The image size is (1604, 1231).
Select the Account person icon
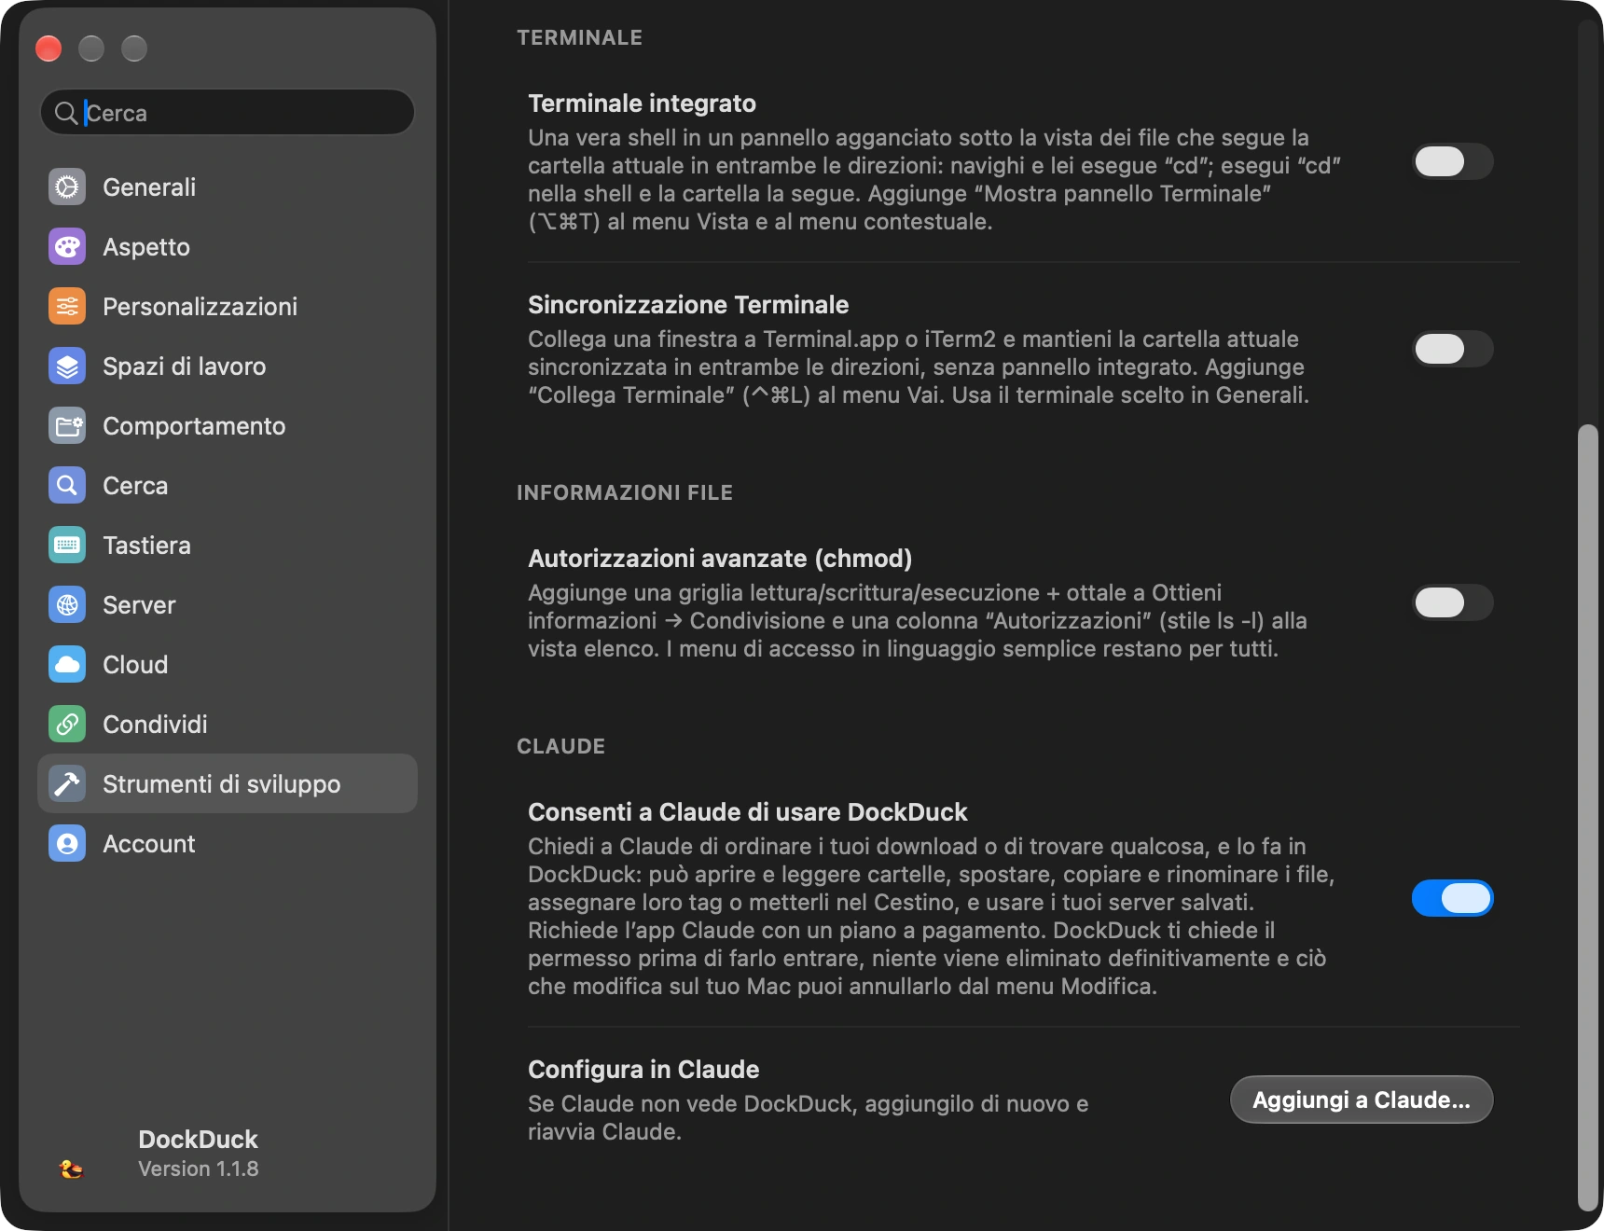tap(67, 844)
